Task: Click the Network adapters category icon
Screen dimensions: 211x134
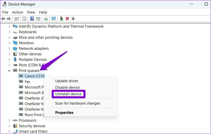Action: (x=15, y=49)
